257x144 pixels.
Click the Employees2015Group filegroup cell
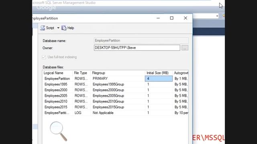[x=118, y=107]
